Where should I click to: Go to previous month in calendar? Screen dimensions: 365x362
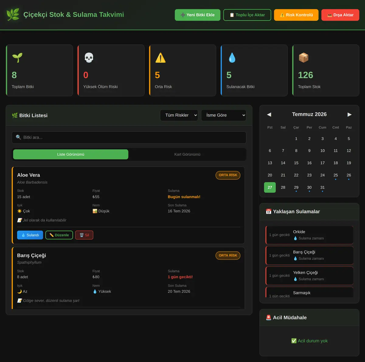pos(269,115)
